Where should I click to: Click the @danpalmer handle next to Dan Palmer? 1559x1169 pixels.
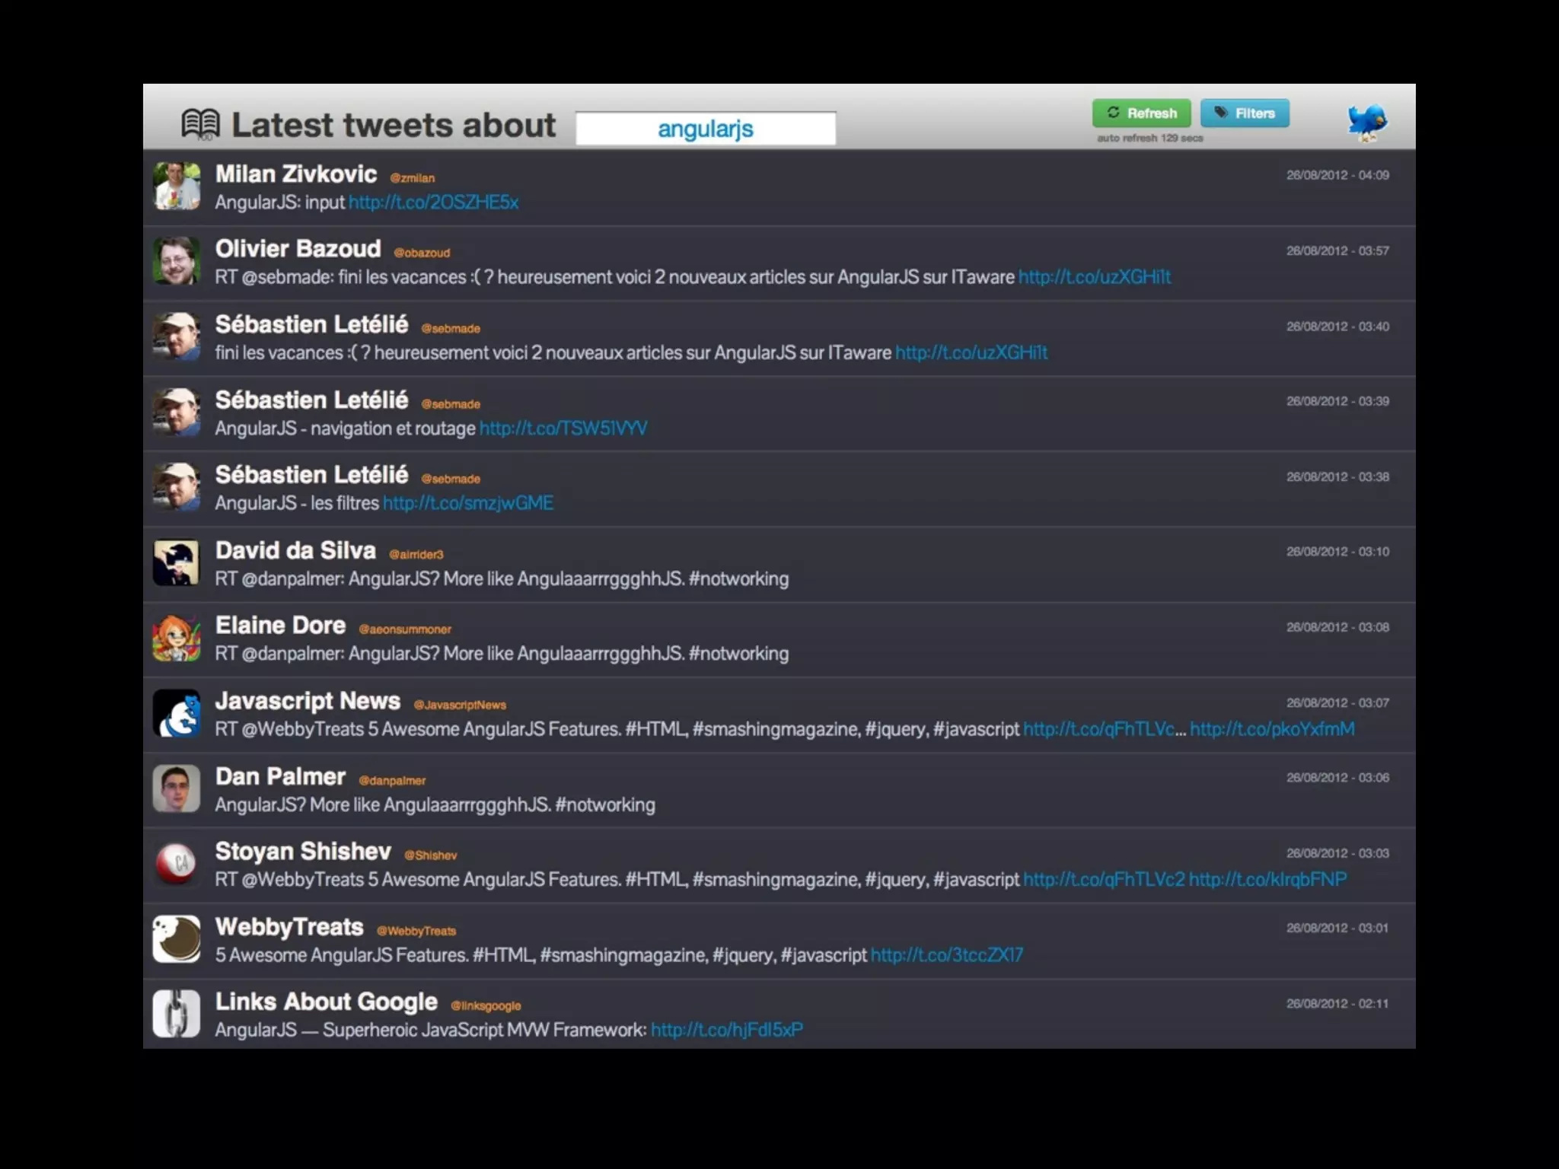[x=392, y=781]
